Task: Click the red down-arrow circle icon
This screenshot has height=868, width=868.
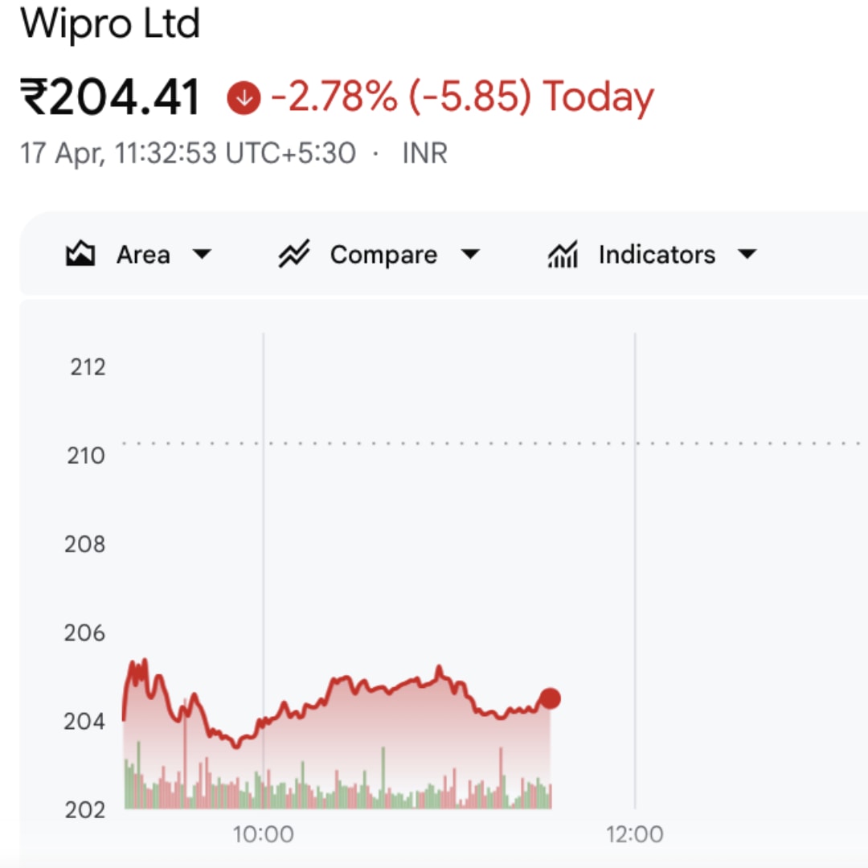Action: [x=244, y=98]
